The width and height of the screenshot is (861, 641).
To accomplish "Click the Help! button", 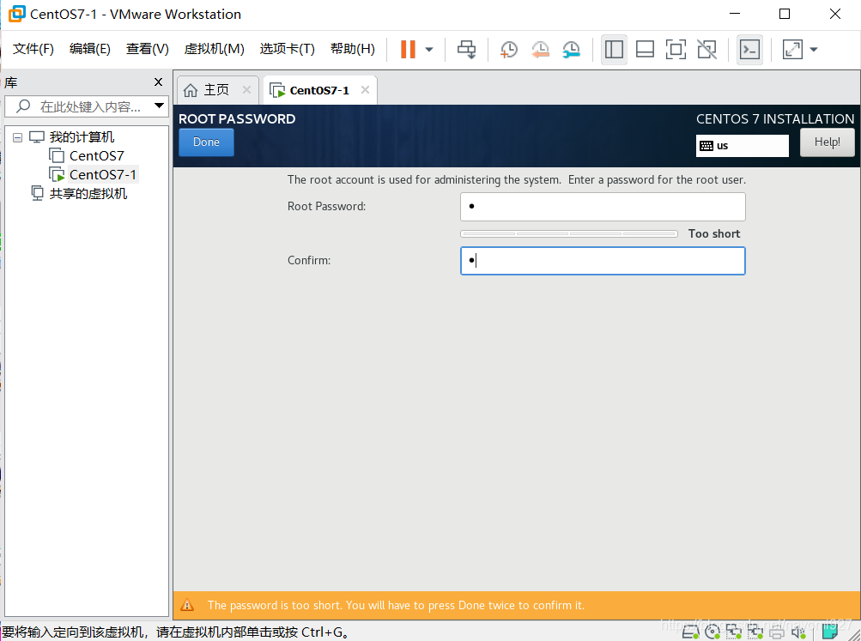I will point(827,142).
